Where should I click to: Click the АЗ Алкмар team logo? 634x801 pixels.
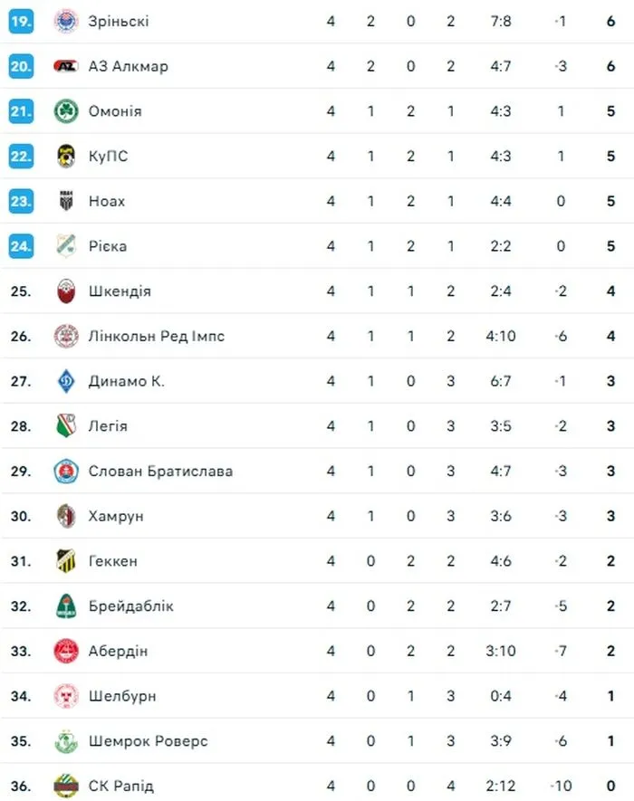(65, 66)
